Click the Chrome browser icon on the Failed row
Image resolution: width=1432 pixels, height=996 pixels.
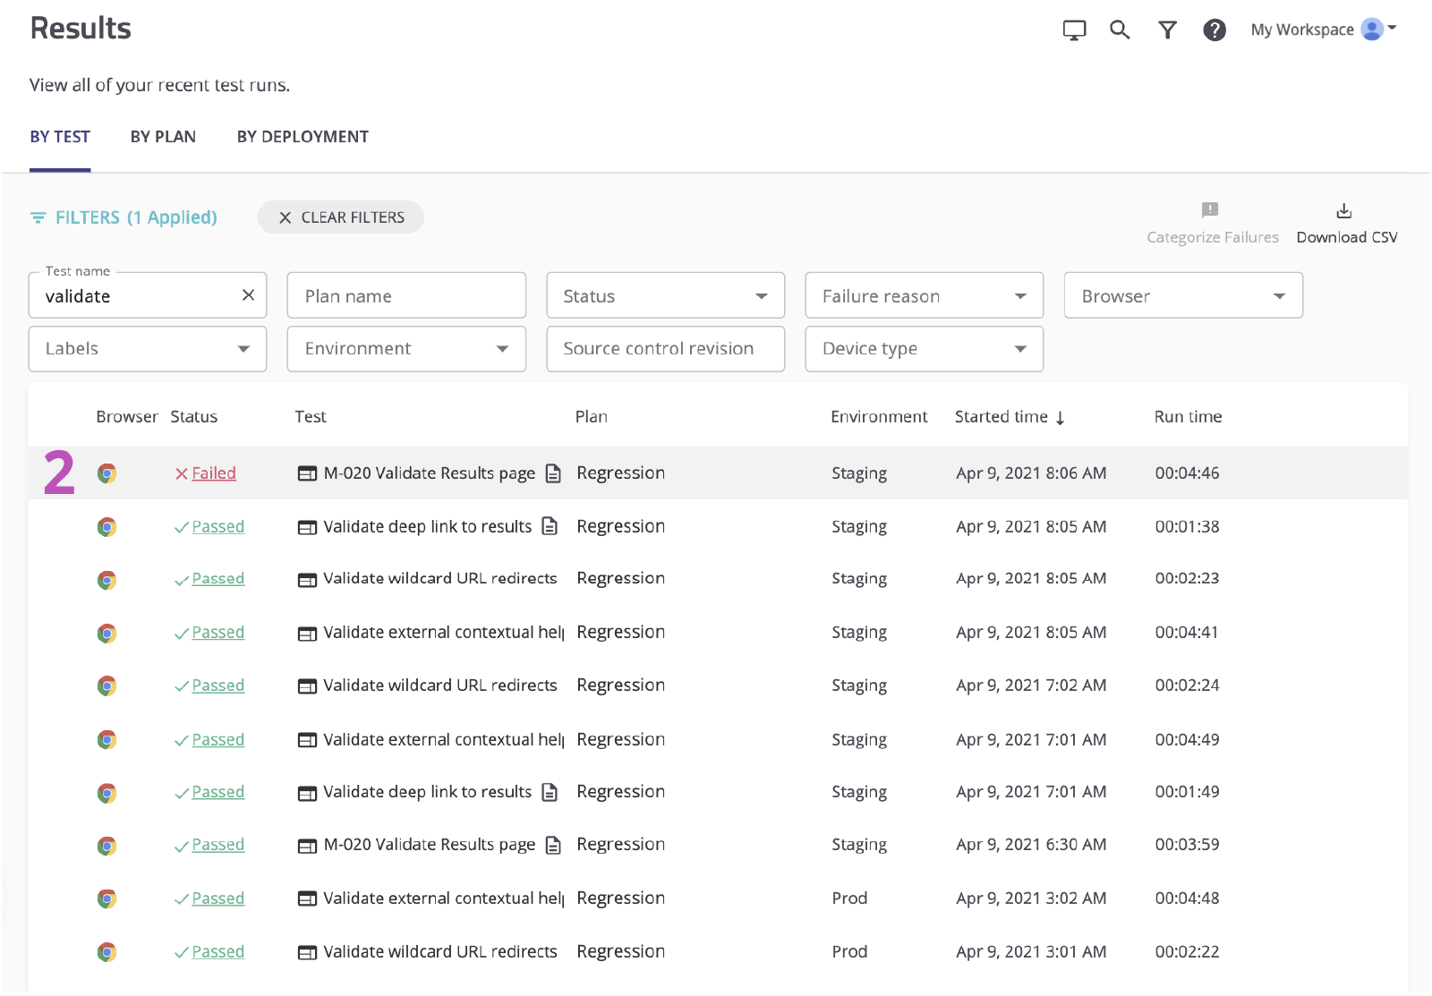pyautogui.click(x=107, y=472)
